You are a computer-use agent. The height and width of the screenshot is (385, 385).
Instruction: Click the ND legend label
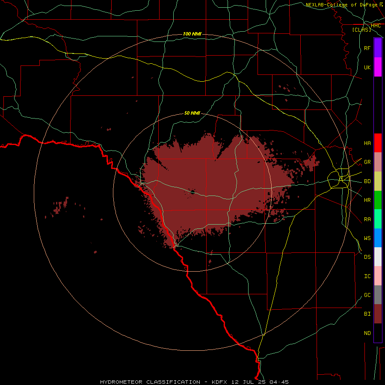tap(367, 333)
